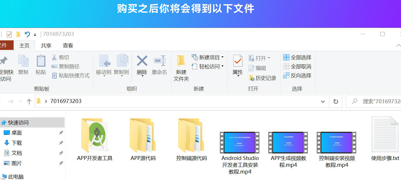Switch to the 共享 (Share) tab
The image size is (401, 180).
(46, 45)
